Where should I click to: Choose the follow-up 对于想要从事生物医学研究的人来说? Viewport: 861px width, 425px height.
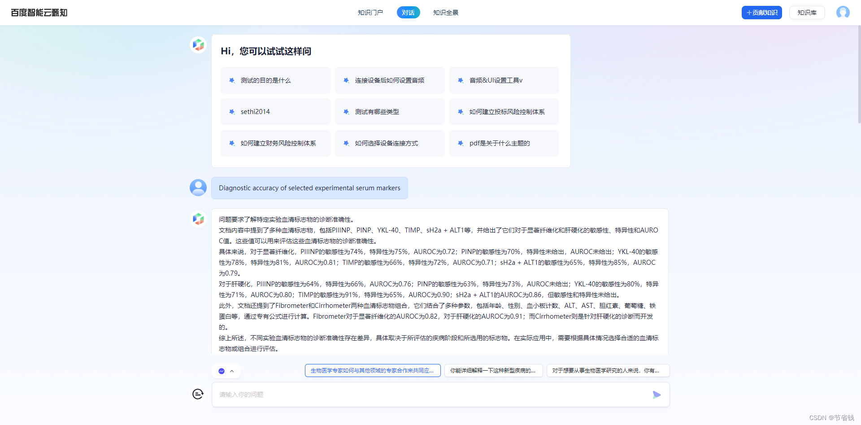click(x=608, y=371)
